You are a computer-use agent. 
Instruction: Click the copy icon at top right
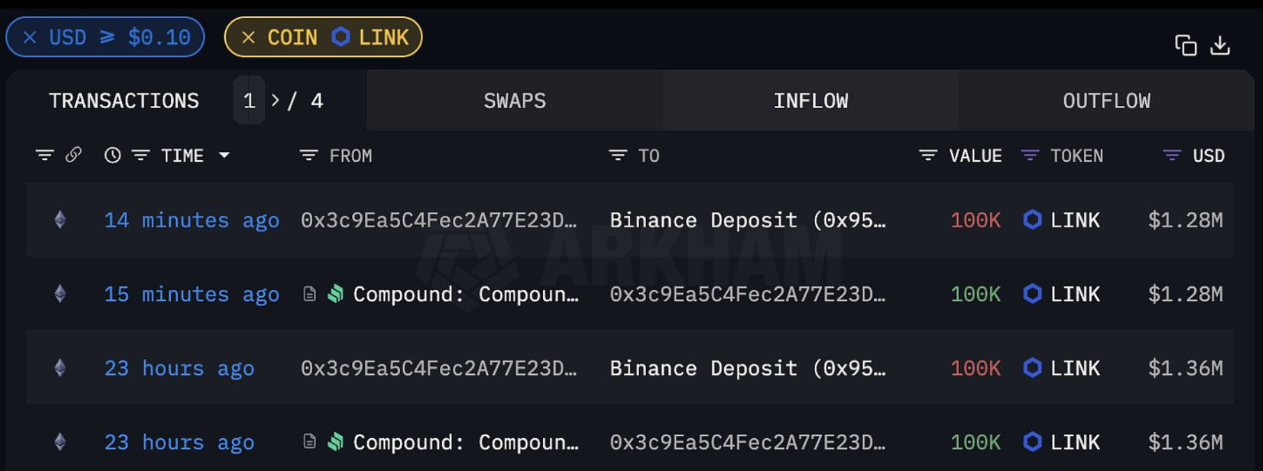(1185, 45)
